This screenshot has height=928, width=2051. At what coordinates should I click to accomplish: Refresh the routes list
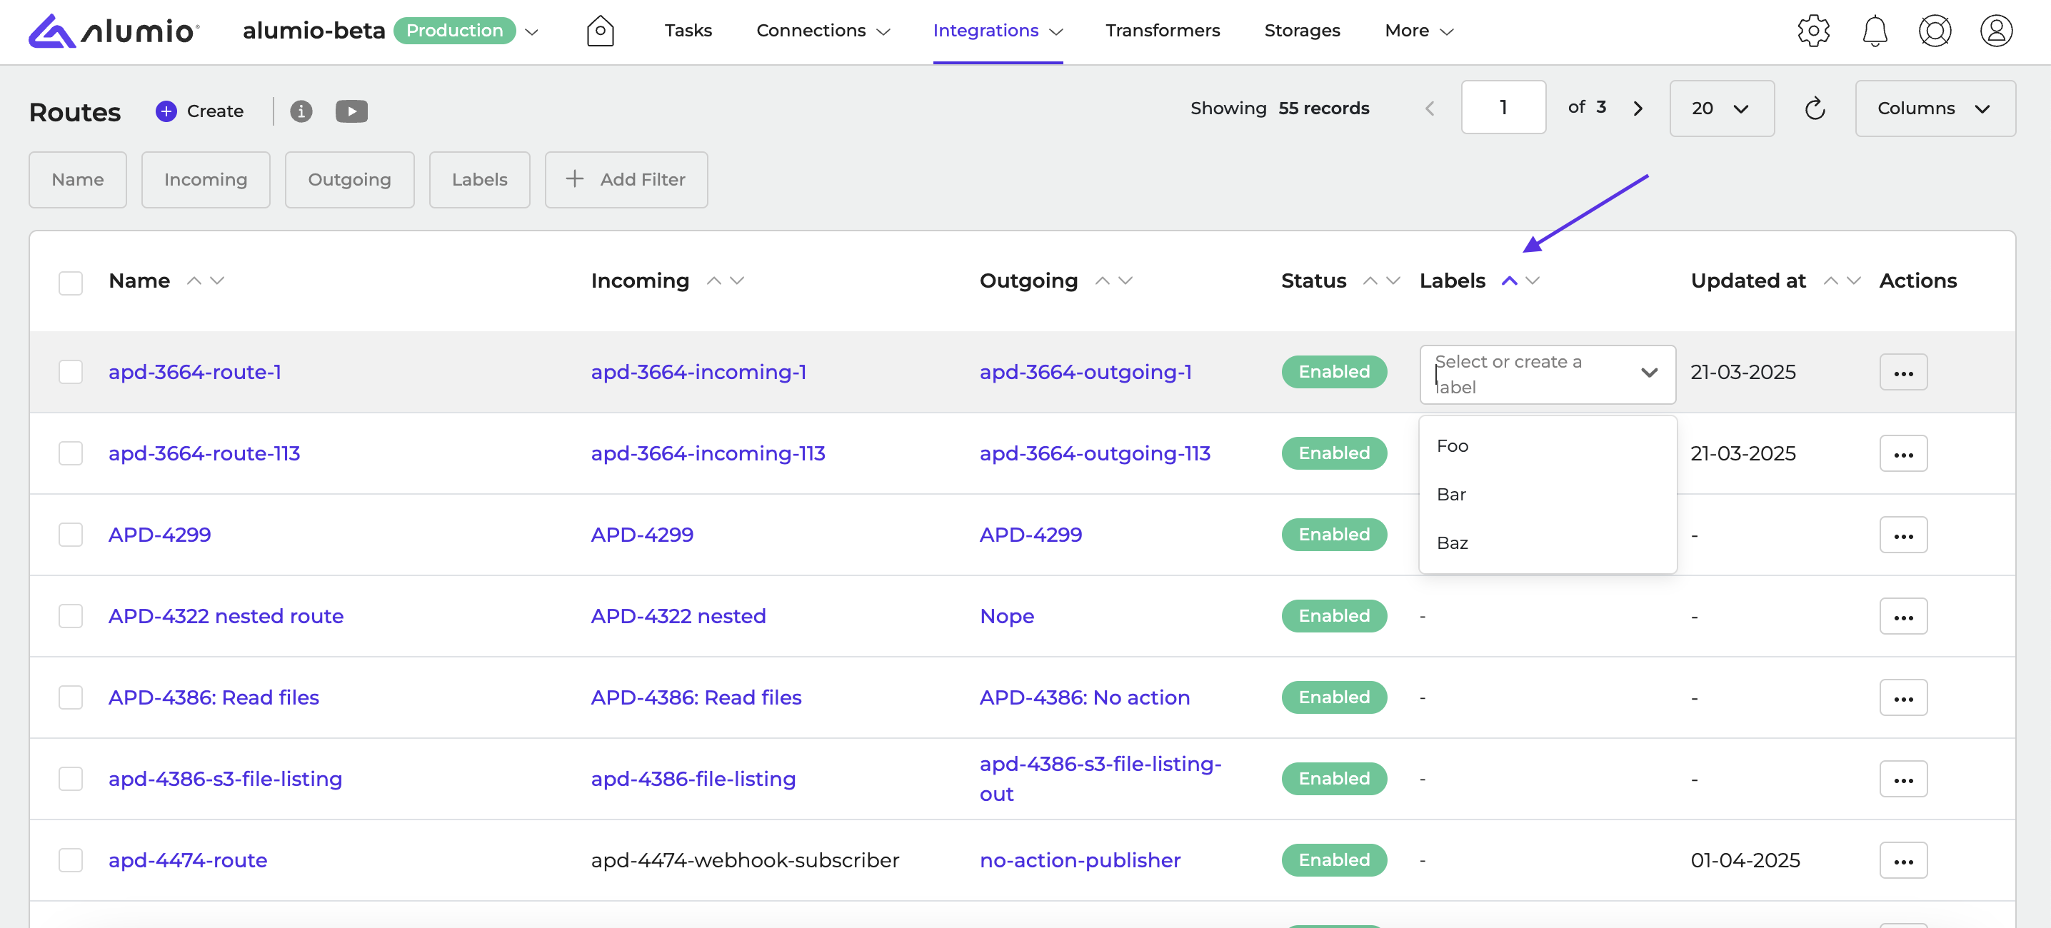(x=1815, y=109)
